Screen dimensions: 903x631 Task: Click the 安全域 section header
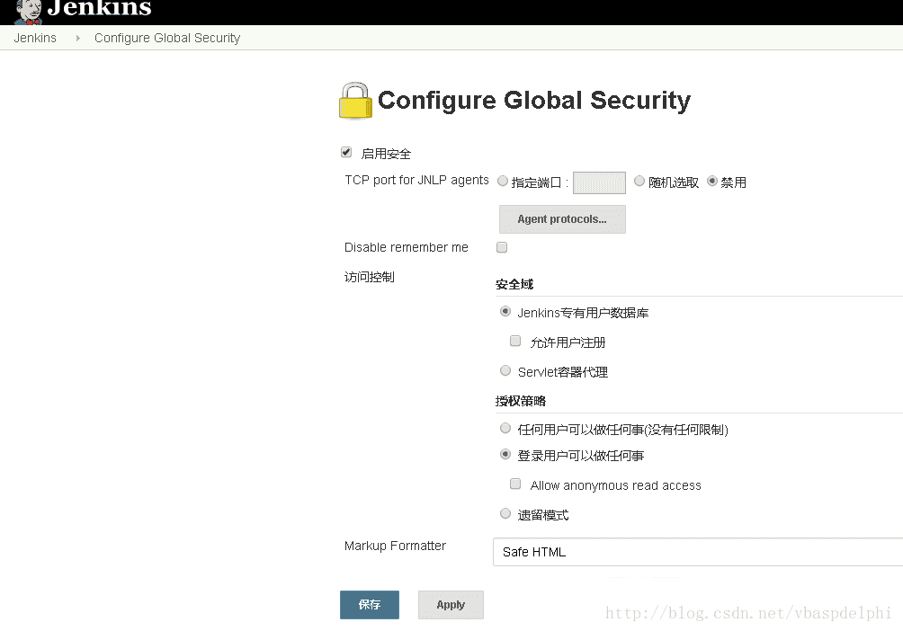tap(514, 284)
